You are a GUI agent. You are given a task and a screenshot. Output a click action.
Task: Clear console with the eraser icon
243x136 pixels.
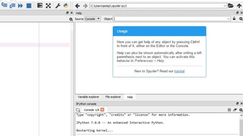(235, 110)
